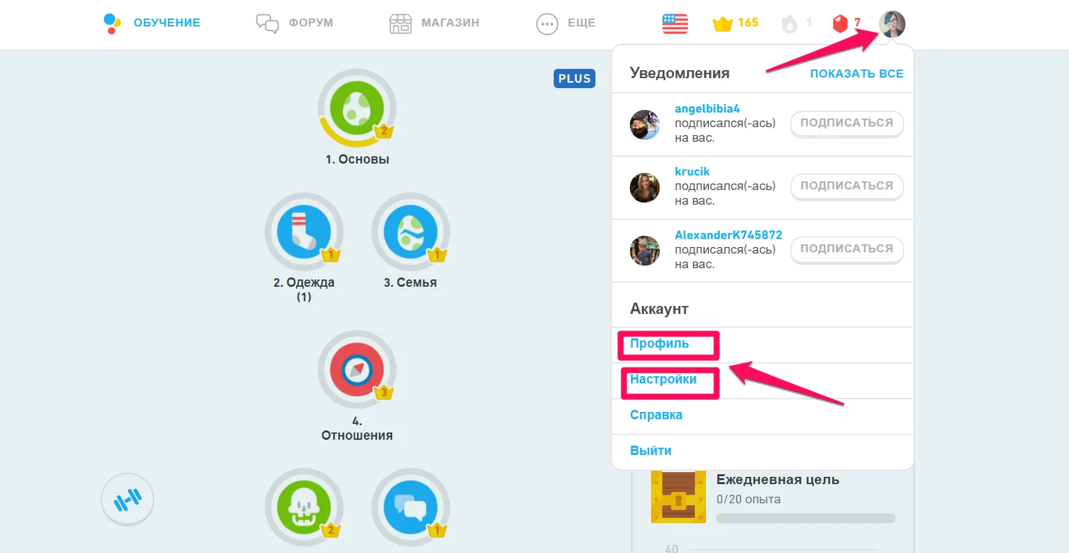This screenshot has height=553, width=1069.
Task: Select Справка in account menu
Action: tap(762, 417)
